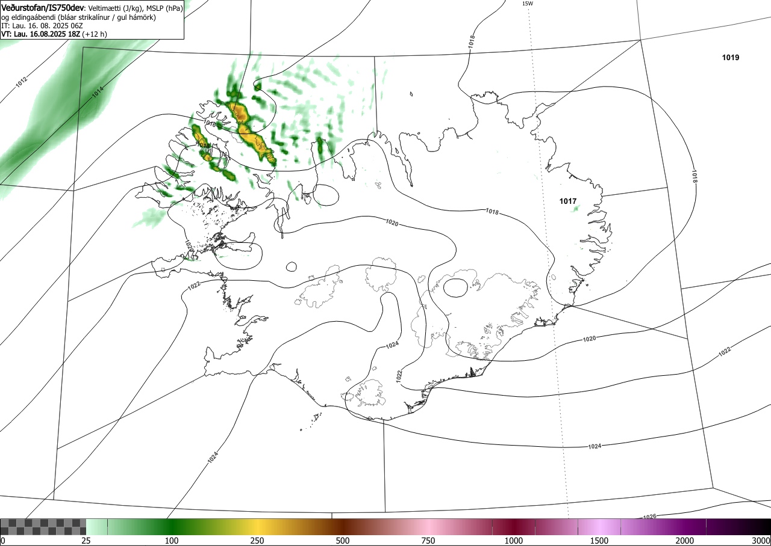Viewport: 771px width, 546px height.
Task: Click the "15W" longitude label
Action: [x=527, y=4]
